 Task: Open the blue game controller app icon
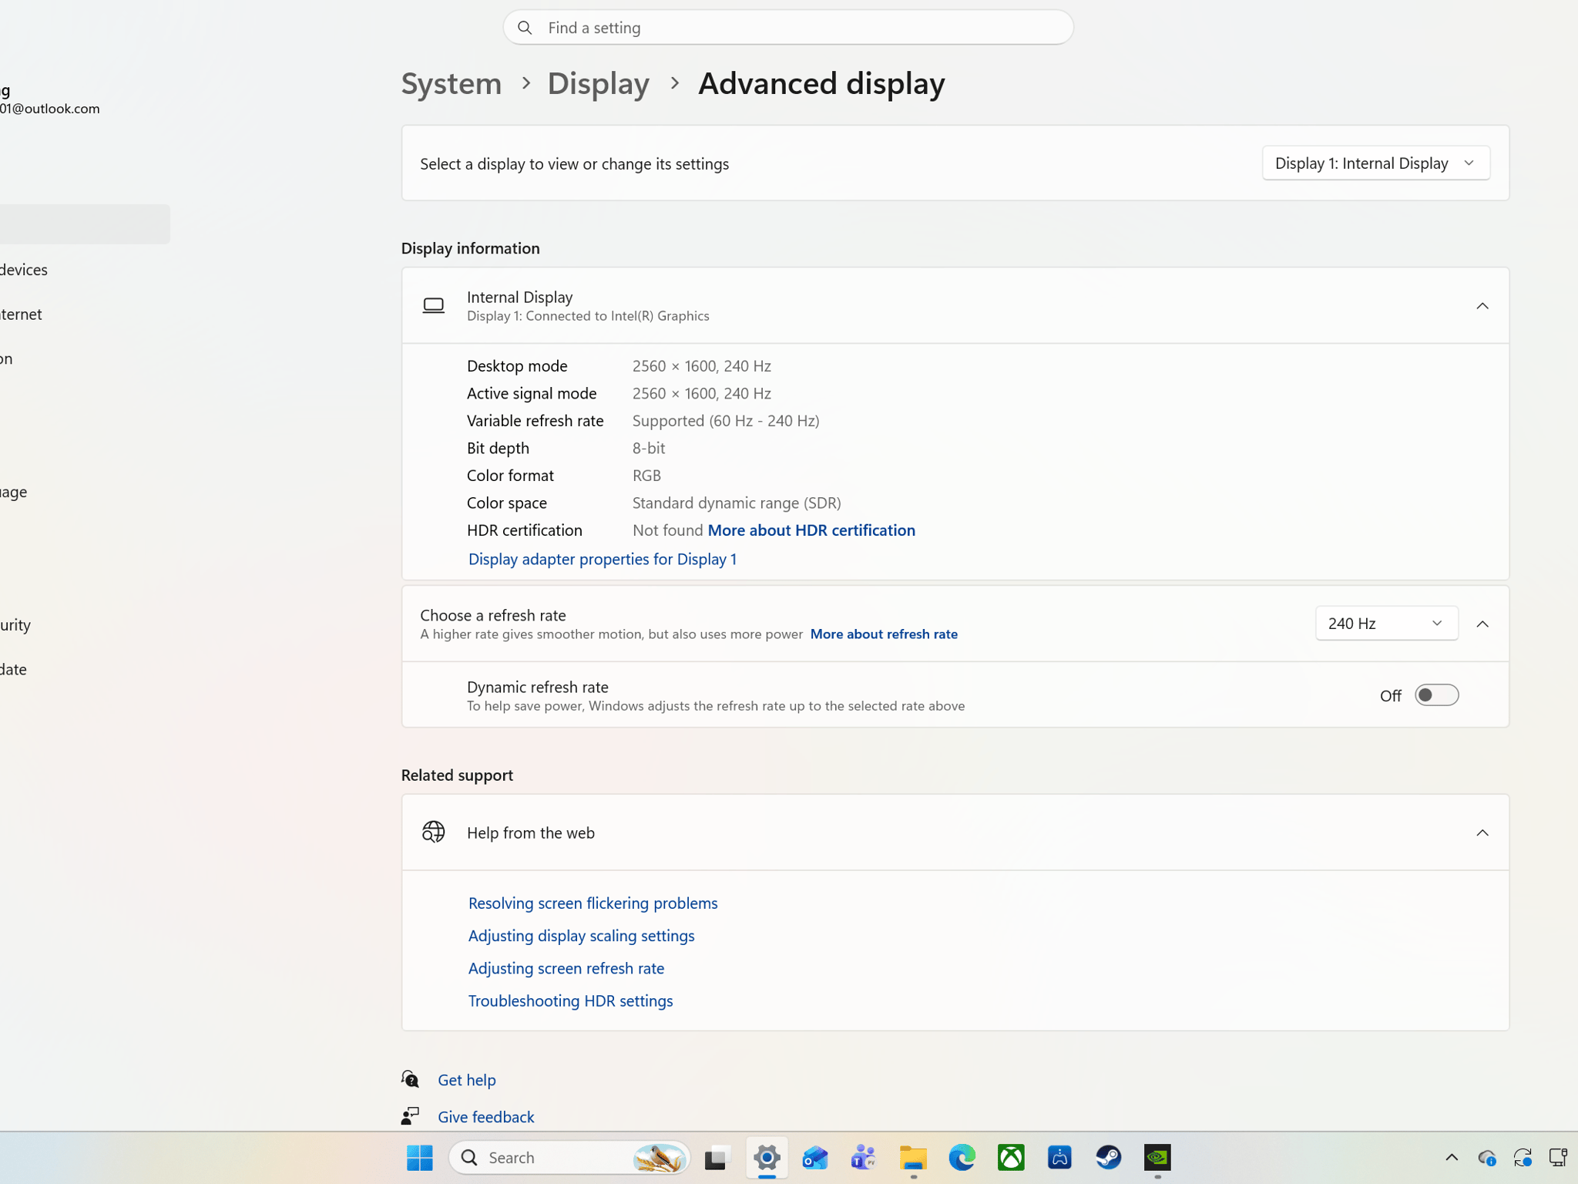tap(1059, 1157)
